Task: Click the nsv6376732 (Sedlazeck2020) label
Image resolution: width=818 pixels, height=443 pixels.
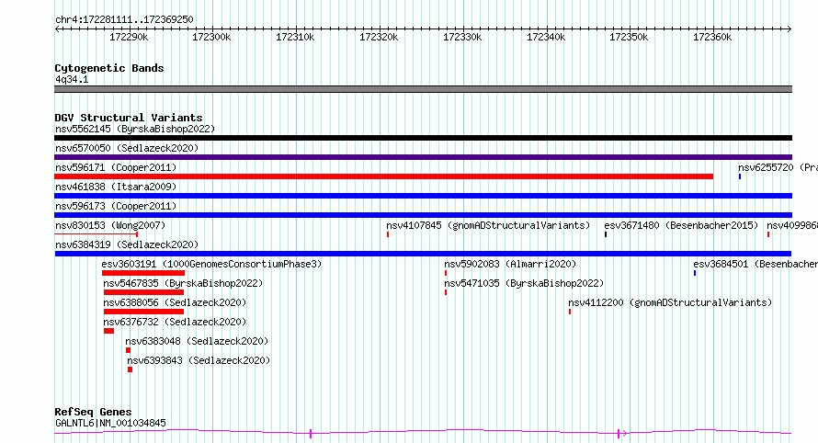Action: [175, 322]
